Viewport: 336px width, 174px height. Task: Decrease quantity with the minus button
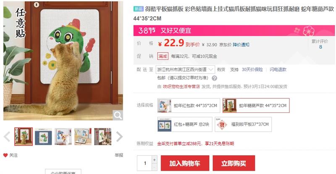click(x=154, y=167)
